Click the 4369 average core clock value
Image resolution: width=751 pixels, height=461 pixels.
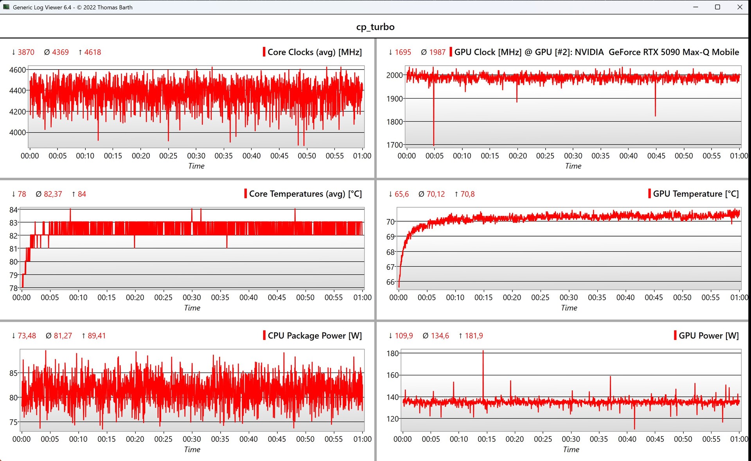[60, 52]
